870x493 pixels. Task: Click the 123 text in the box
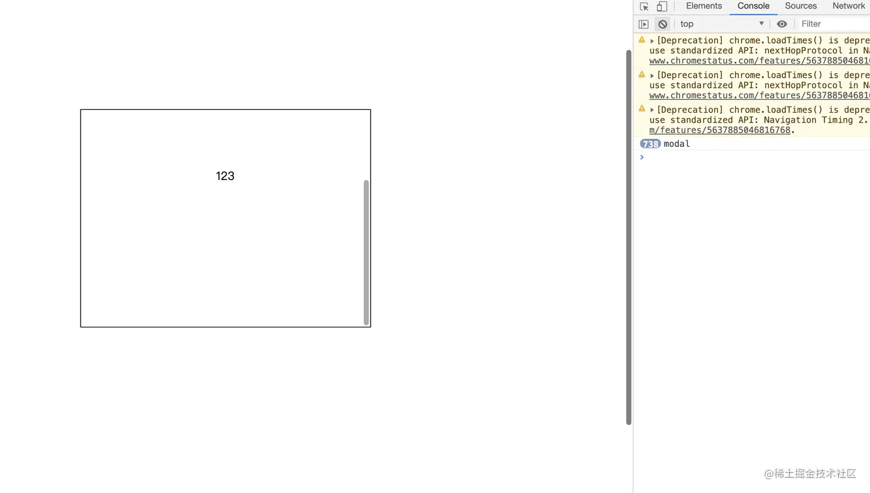[225, 176]
